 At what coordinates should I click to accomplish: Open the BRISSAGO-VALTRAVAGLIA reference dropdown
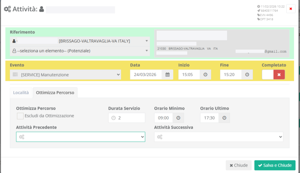[x=80, y=41]
